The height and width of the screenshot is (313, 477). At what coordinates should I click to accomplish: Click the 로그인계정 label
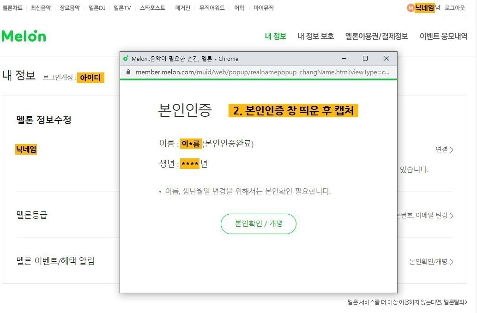tap(59, 78)
